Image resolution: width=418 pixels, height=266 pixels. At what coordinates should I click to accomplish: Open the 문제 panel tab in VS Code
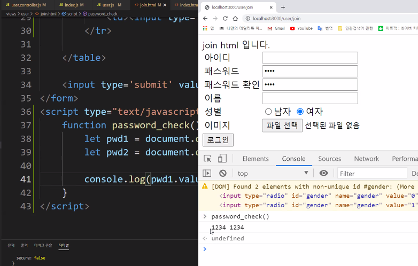coord(11,245)
